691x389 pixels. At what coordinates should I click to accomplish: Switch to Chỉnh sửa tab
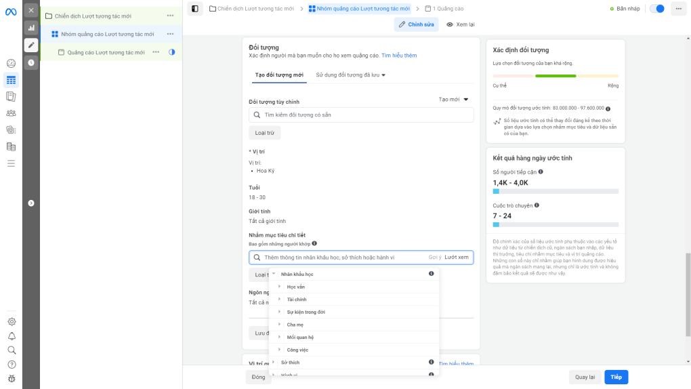pos(417,24)
